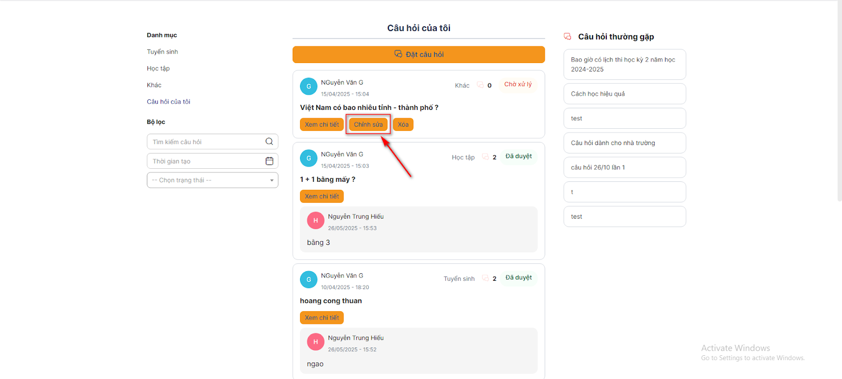The image size is (842, 379).
Task: Delete the question with the Xóa button
Action: [403, 125]
